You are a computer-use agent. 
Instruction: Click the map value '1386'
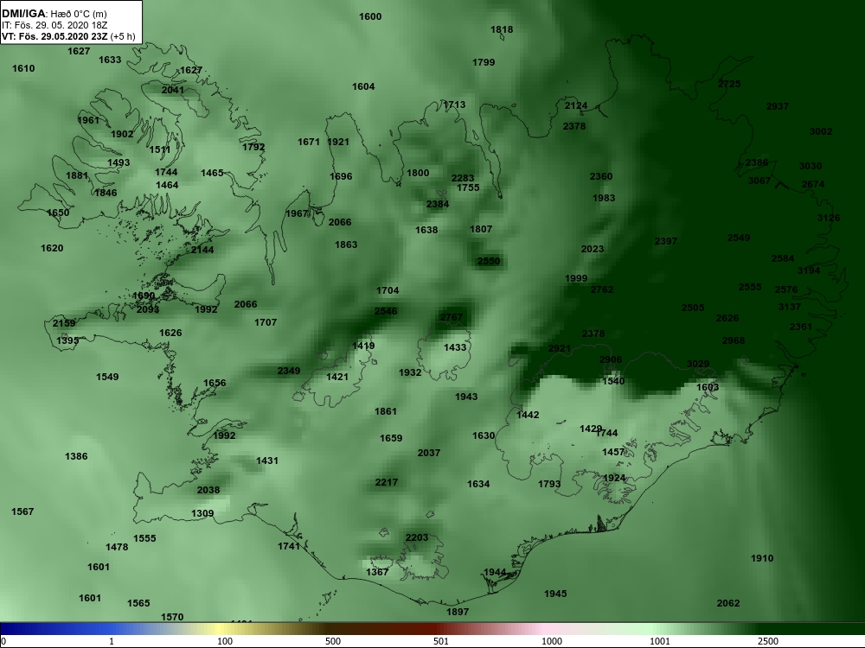click(76, 456)
